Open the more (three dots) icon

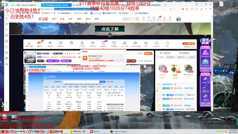tap(167, 43)
